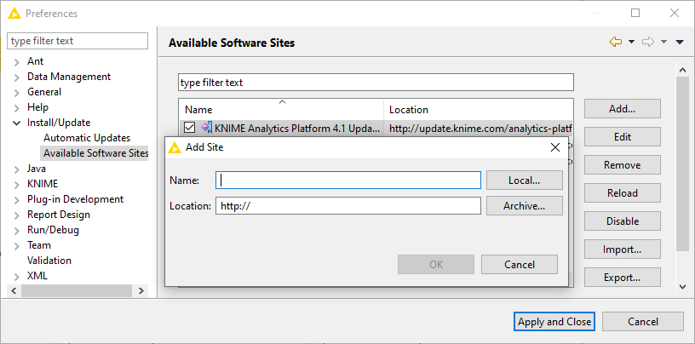The image size is (695, 344).
Task: Select Available Software Sites tree item
Action: click(95, 153)
